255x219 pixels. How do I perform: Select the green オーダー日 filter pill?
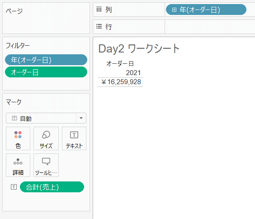46,72
